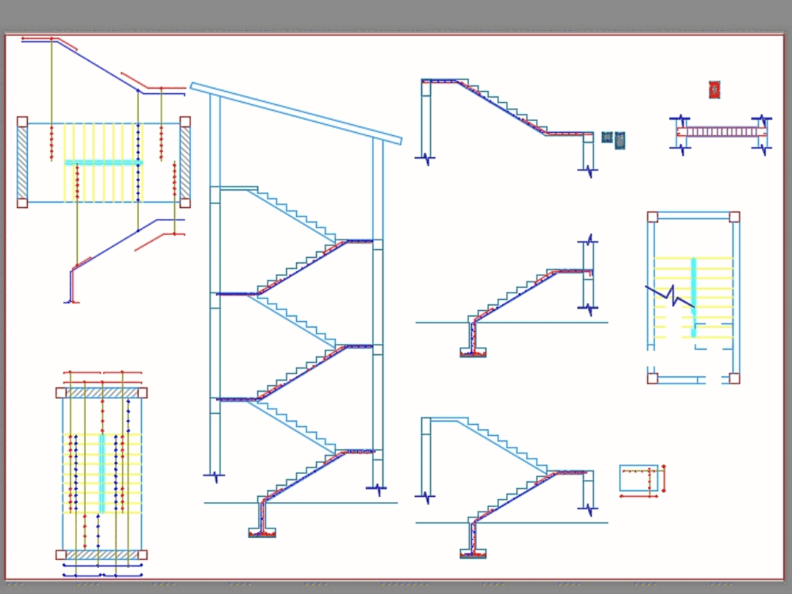Select the hatched wall section left of the top-left plan
Viewport: 792px width, 594px height.
22,162
